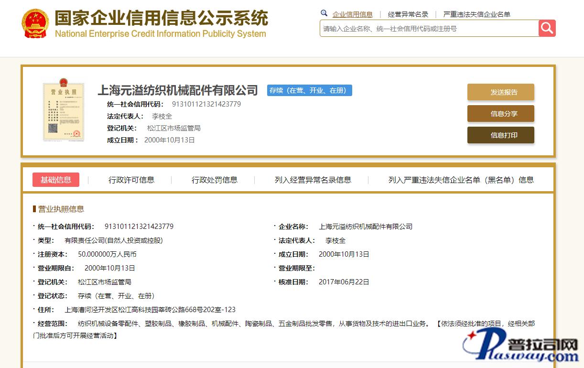Focus the enterprise name search input field
584x368 pixels.
(429, 29)
